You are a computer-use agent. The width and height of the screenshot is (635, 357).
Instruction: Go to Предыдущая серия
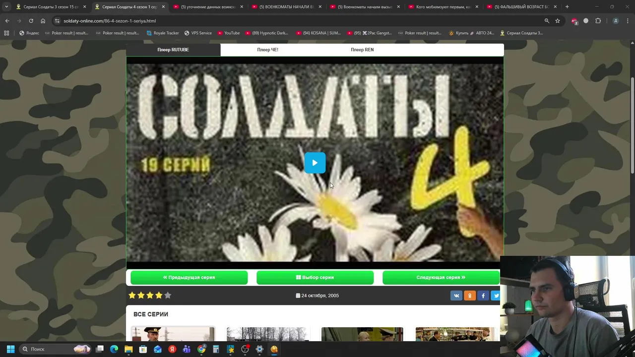[189, 277]
